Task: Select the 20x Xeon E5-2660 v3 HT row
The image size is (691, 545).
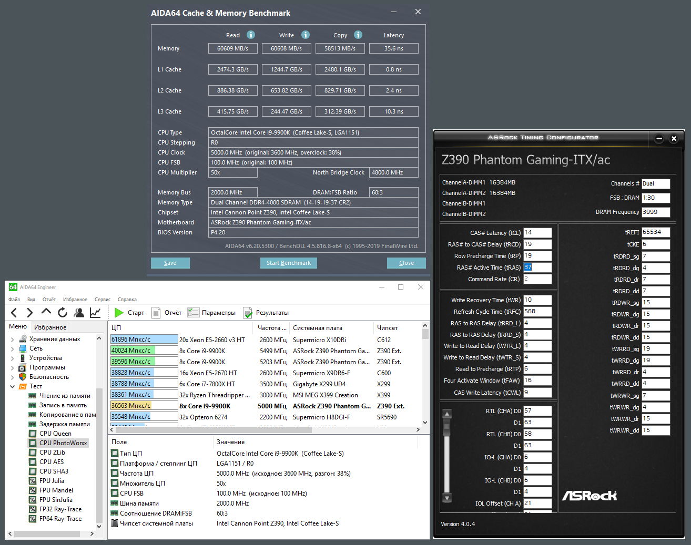Action: pos(265,340)
